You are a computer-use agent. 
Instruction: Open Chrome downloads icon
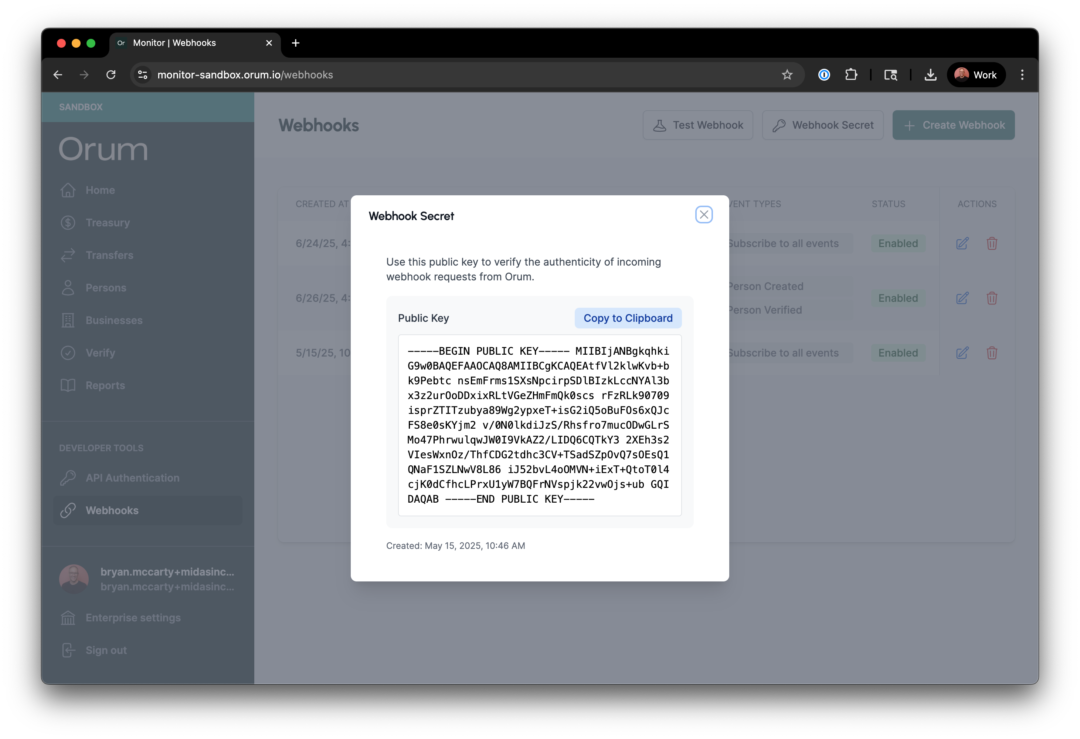coord(930,75)
